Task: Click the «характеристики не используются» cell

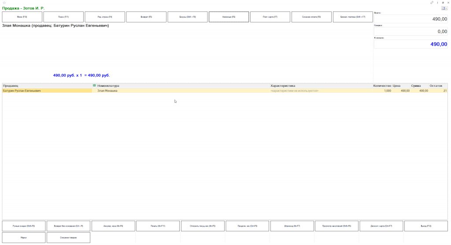Action: click(x=321, y=91)
